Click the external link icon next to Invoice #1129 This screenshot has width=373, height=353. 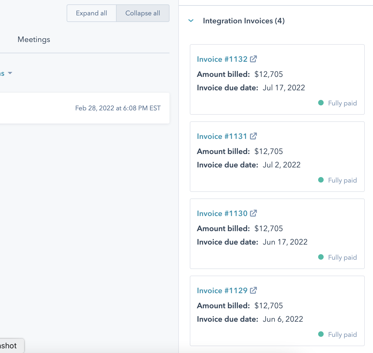pos(254,290)
